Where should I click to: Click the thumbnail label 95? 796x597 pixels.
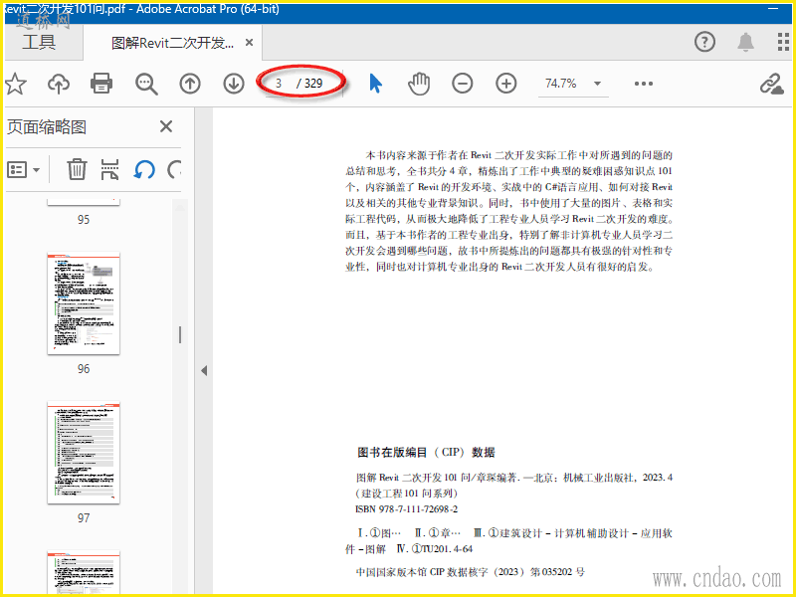click(x=84, y=220)
